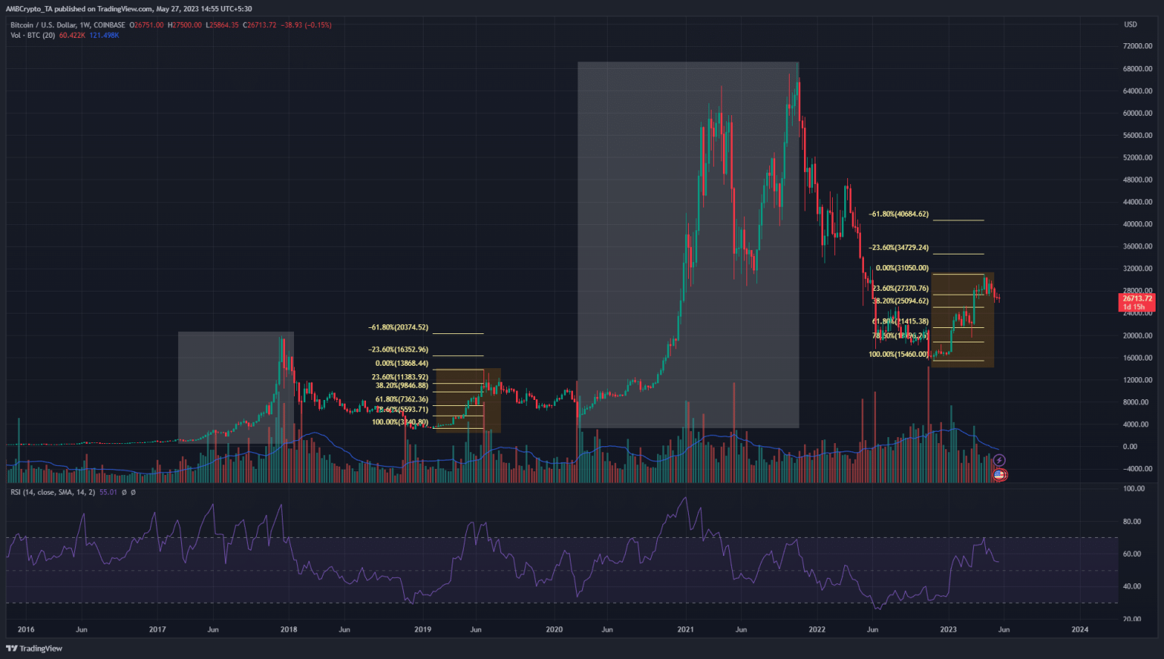
Task: Click the second Ø icon beside the RSI value
Action: (133, 493)
